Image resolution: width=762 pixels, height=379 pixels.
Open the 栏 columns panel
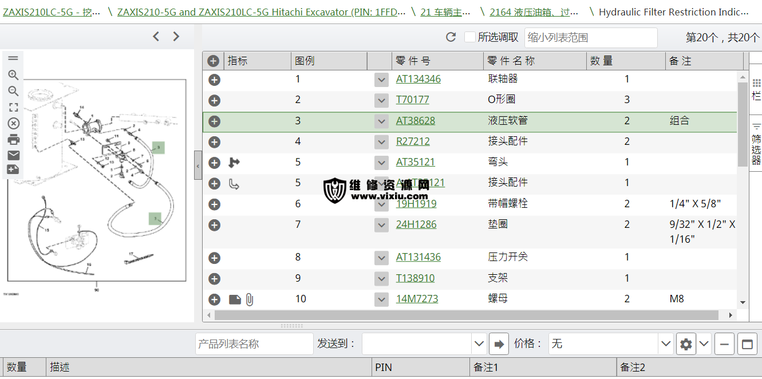click(756, 90)
